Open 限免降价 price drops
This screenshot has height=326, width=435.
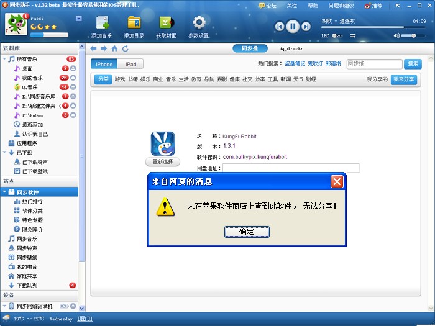point(32,229)
